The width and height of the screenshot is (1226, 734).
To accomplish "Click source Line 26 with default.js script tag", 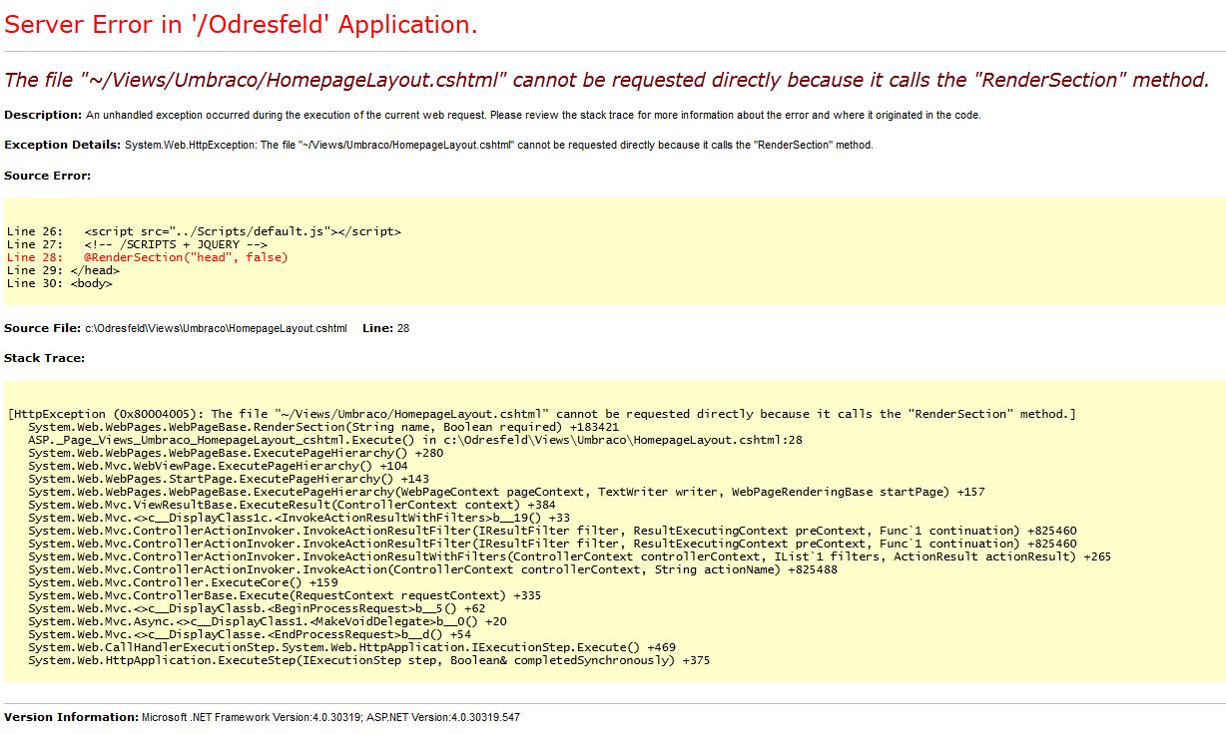I will tap(204, 231).
